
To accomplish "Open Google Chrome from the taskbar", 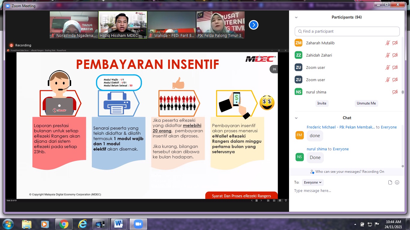I will (64, 224).
